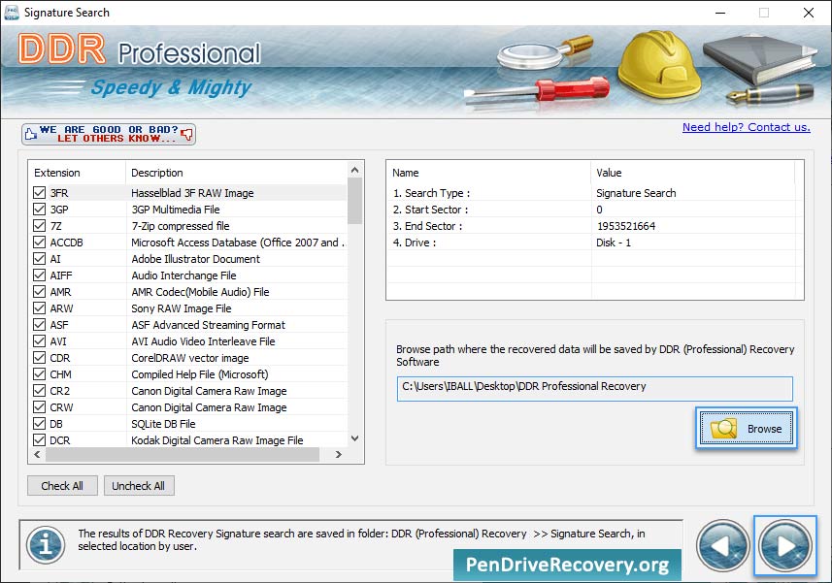Toggle the AMR extension checkbox

point(39,291)
